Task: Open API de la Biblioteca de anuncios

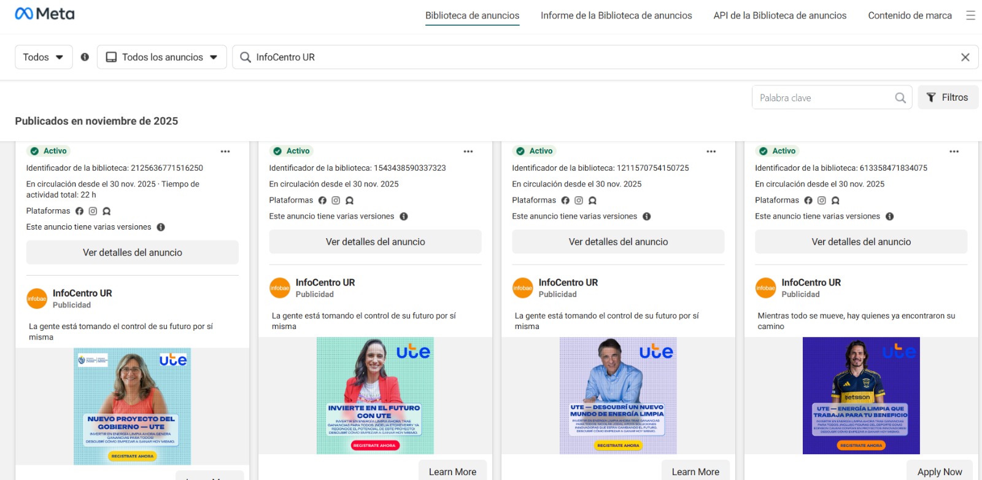Action: pyautogui.click(x=779, y=15)
